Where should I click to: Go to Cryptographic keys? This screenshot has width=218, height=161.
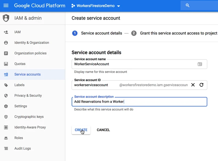[x=33, y=117]
